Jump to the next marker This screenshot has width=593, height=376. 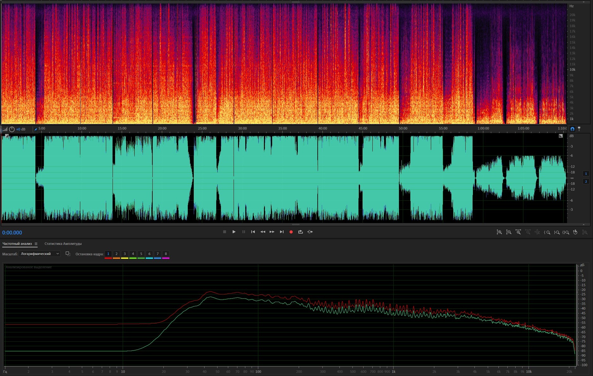[x=282, y=232]
